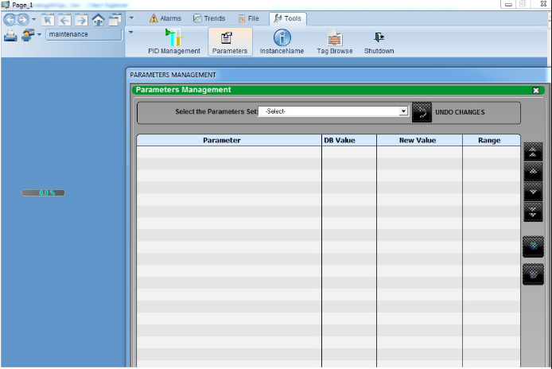Image resolution: width=552 pixels, height=369 pixels.
Task: Expand the lower toolbar options arrow
Action: click(131, 33)
